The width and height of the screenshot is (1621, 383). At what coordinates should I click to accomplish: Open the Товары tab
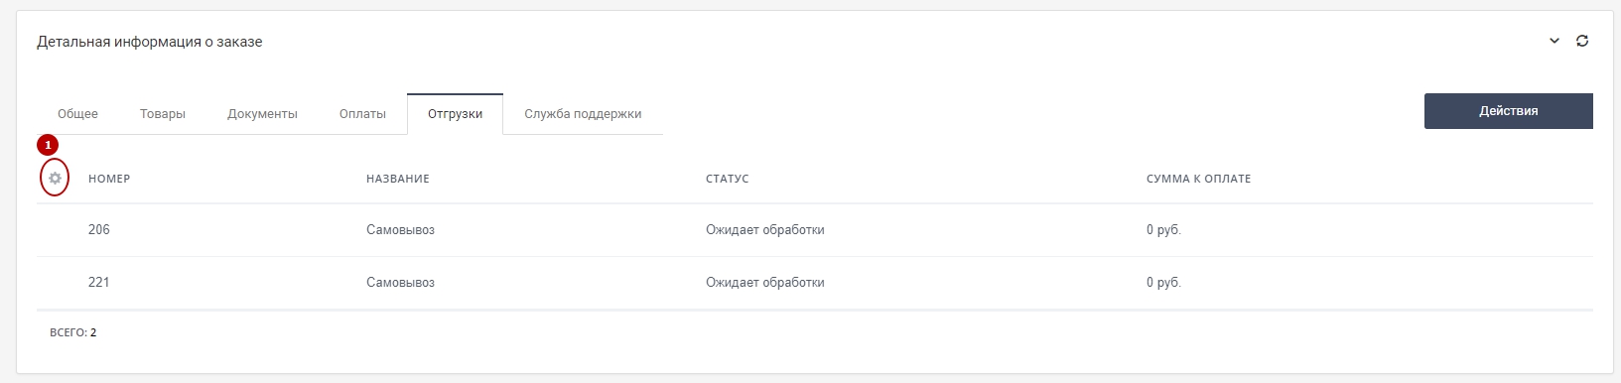163,114
